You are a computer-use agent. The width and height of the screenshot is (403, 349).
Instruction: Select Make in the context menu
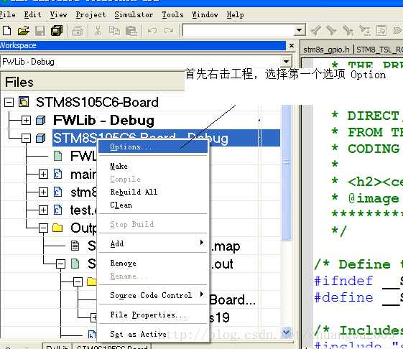click(x=153, y=166)
